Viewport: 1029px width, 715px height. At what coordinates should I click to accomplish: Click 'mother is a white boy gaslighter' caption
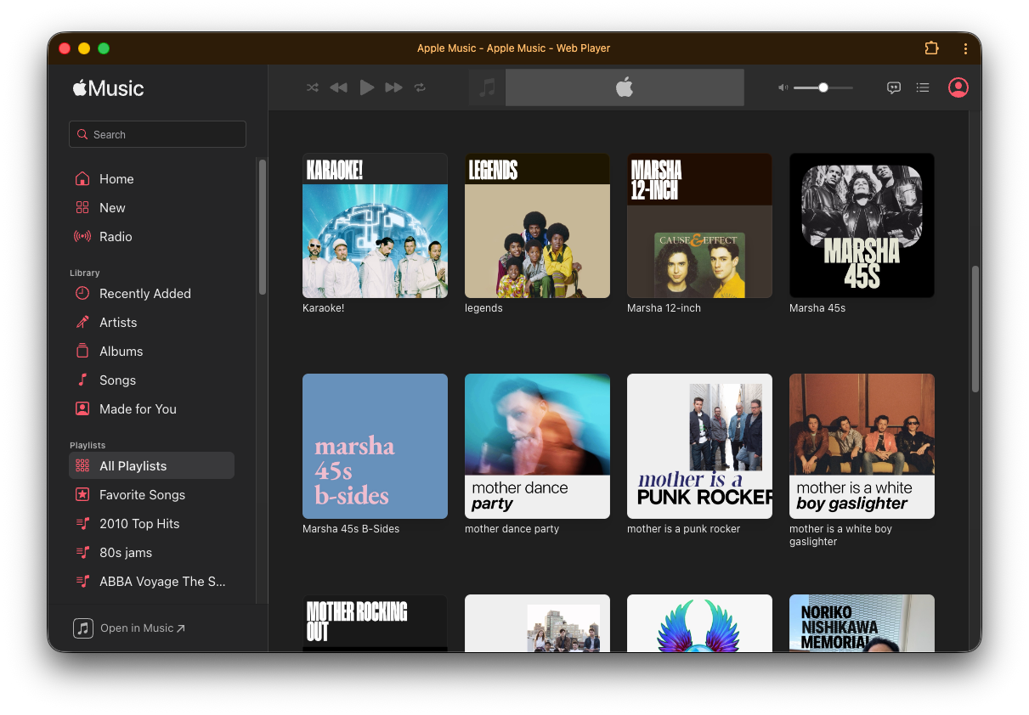840,535
